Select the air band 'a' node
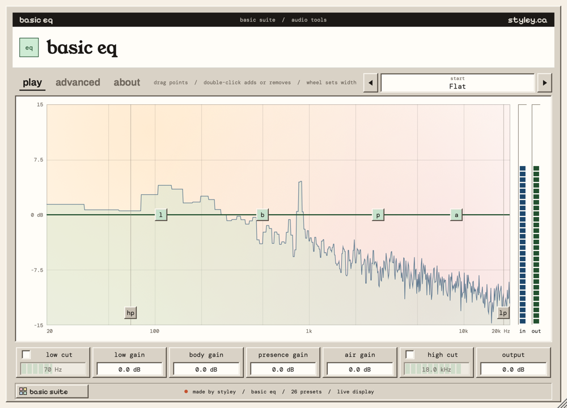Image resolution: width=567 pixels, height=408 pixels. click(456, 215)
